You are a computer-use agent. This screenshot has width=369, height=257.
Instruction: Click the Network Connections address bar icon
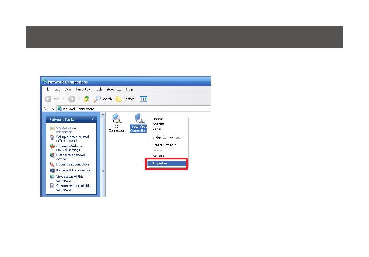tap(60, 109)
